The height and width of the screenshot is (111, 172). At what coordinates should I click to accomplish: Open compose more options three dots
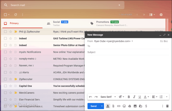(x=163, y=106)
